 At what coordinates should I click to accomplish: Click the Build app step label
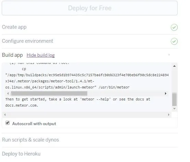[x=12, y=55]
